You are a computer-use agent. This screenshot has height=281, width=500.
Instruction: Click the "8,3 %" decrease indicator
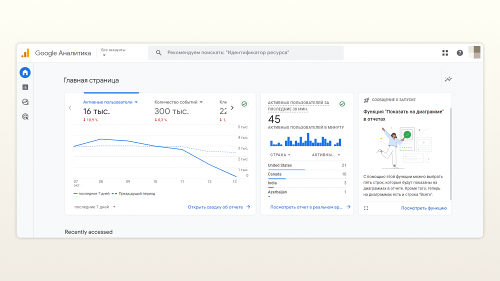(160, 120)
